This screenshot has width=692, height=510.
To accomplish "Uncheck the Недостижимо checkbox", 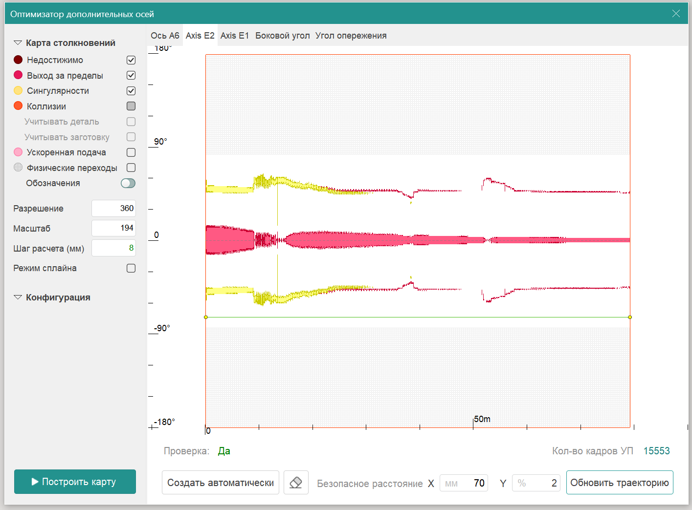I will click(x=131, y=60).
